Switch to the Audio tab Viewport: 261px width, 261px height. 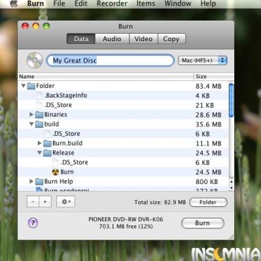pyautogui.click(x=112, y=39)
